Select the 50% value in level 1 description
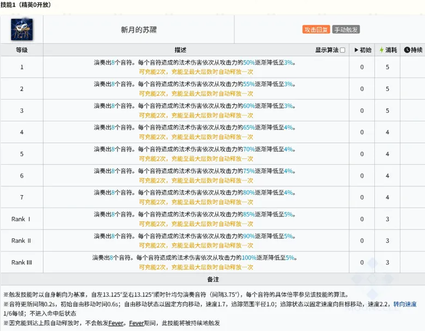 click(249, 63)
